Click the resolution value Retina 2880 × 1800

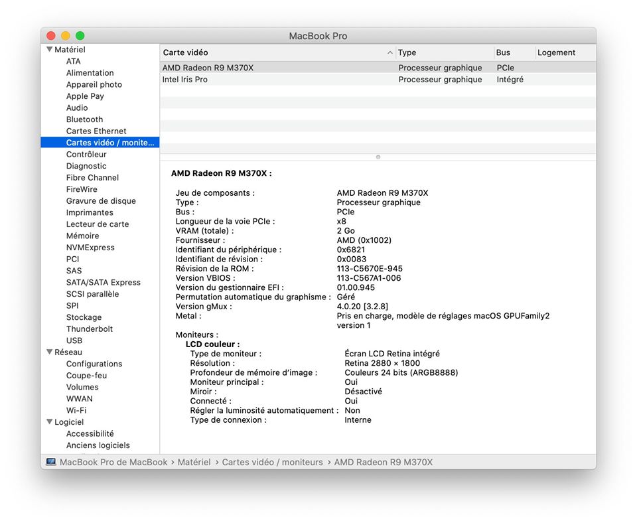(382, 363)
